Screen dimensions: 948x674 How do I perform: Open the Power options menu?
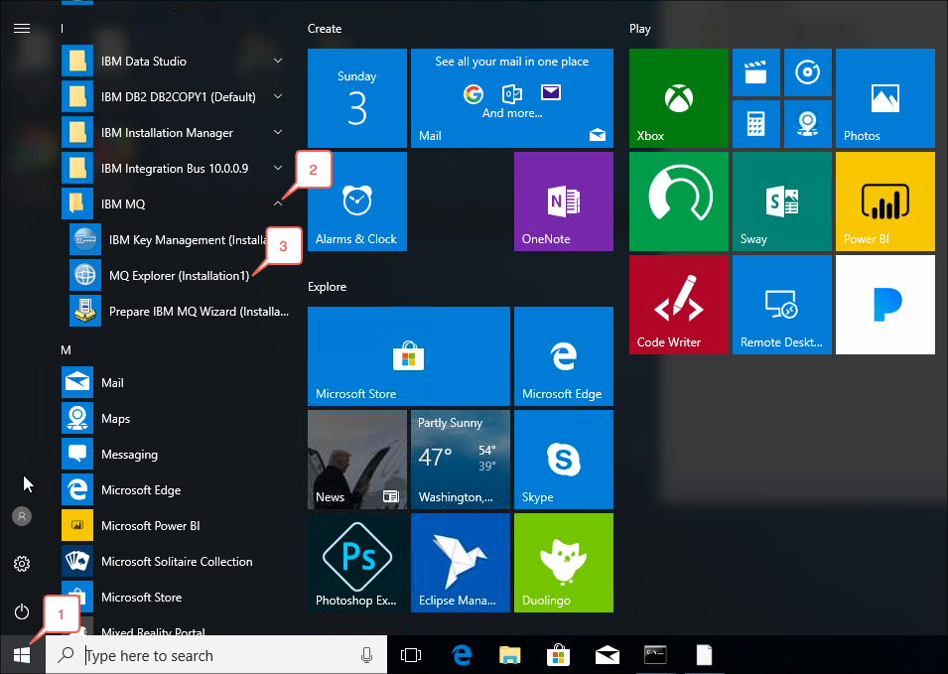click(22, 611)
